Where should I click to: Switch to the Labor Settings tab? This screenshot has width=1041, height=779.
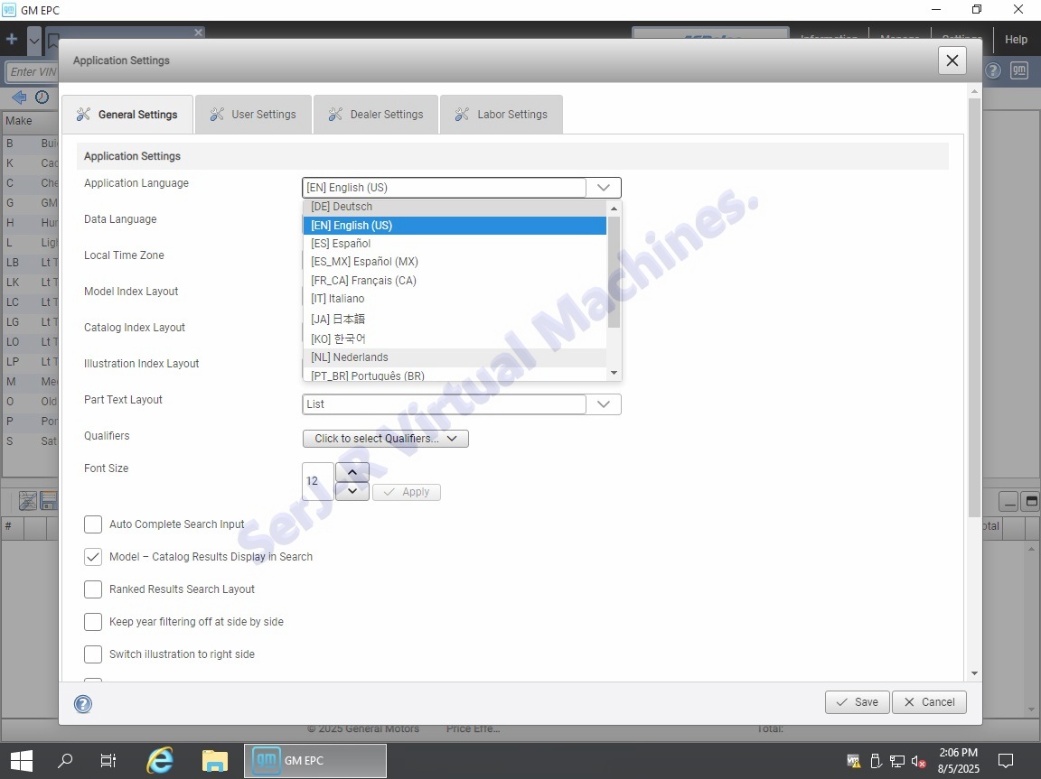click(502, 115)
